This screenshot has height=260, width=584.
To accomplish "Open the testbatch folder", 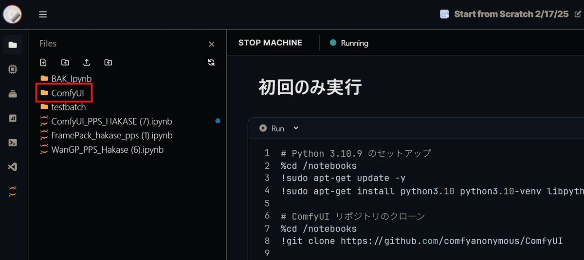I will click(62, 107).
